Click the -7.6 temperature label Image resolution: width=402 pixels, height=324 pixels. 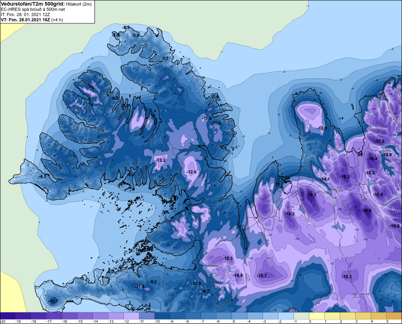pos(215,97)
